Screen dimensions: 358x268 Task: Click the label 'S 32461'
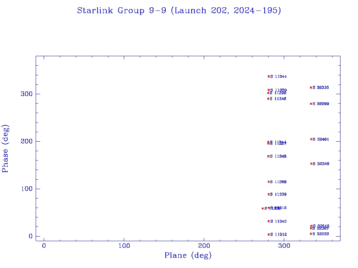321,139
